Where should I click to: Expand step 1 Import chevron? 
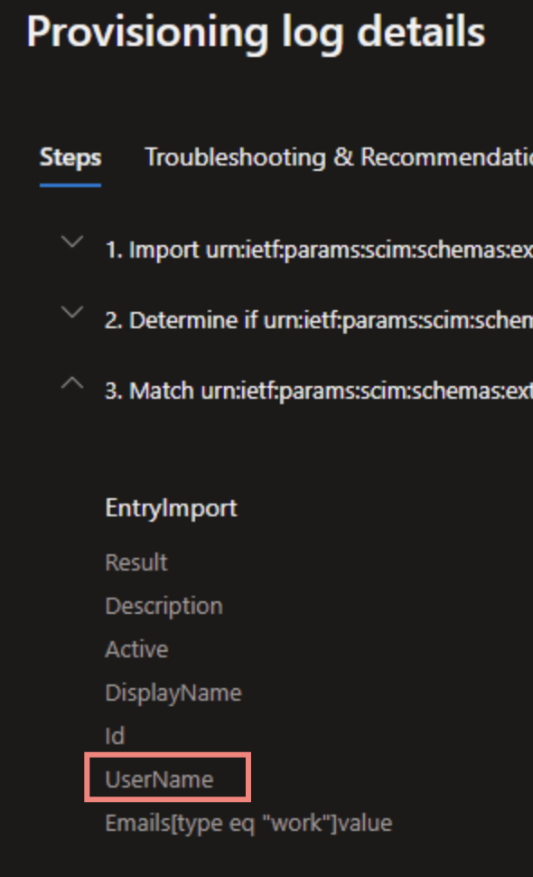72,242
